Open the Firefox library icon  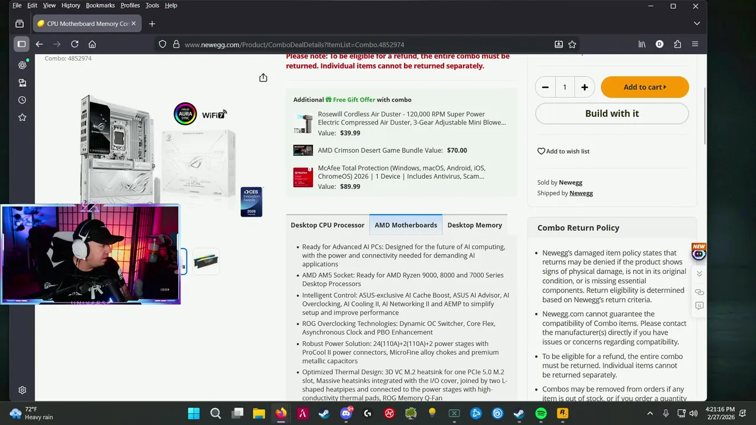pyautogui.click(x=642, y=44)
